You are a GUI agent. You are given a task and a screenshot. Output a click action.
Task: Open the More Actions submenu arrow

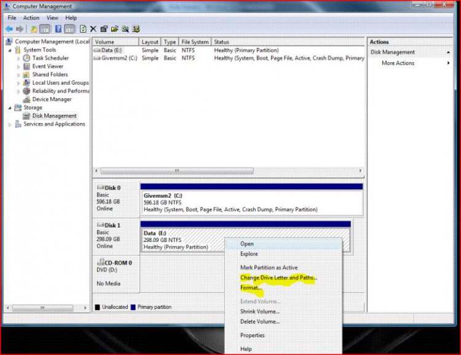coord(448,63)
